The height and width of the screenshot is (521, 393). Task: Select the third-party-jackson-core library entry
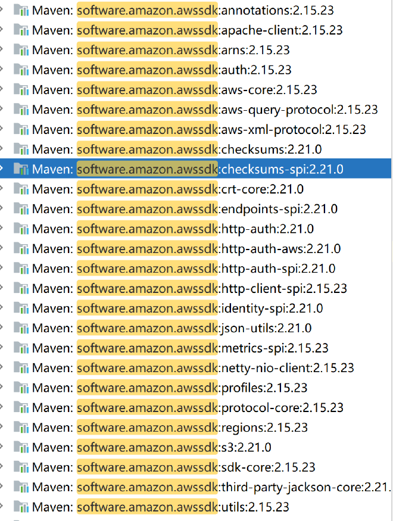click(x=304, y=487)
